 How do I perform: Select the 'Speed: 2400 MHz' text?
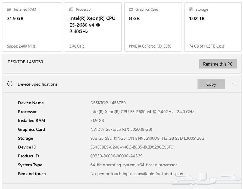click(22, 46)
